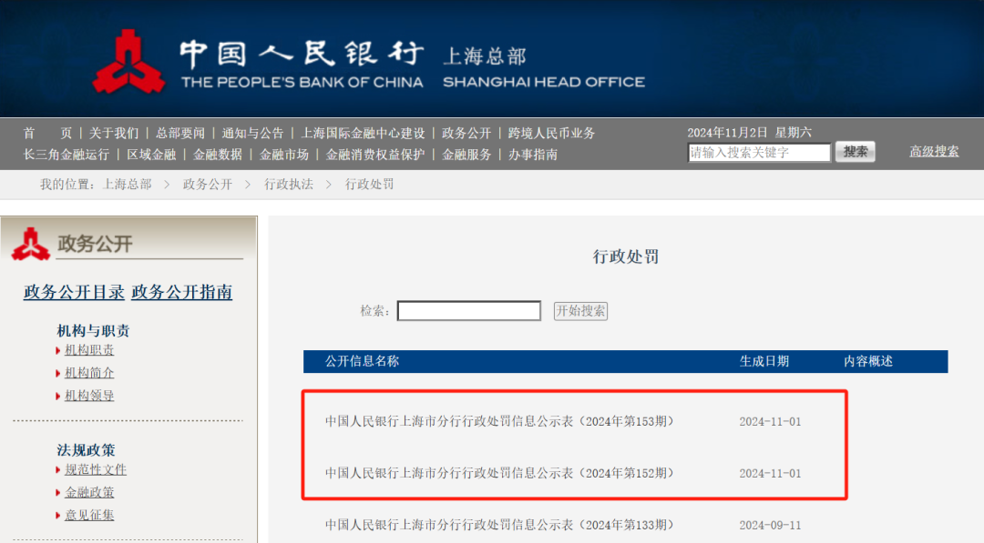Go to 长三角金融运行 menu item
This screenshot has height=543, width=984.
[67, 154]
